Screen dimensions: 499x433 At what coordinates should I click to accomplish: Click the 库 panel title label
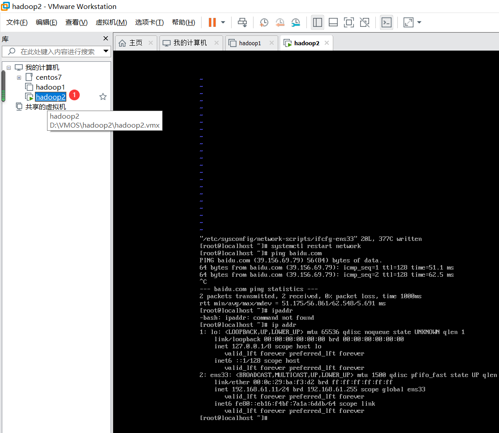(x=5, y=39)
